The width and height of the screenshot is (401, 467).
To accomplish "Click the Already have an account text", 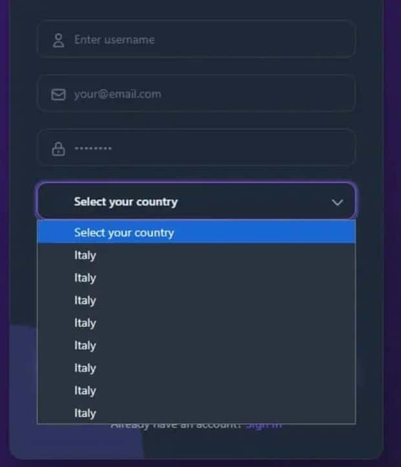I will coord(175,426).
